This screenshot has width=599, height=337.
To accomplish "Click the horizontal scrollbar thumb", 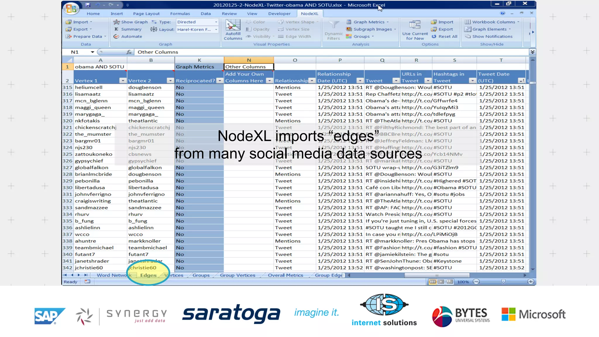I will (x=437, y=275).
